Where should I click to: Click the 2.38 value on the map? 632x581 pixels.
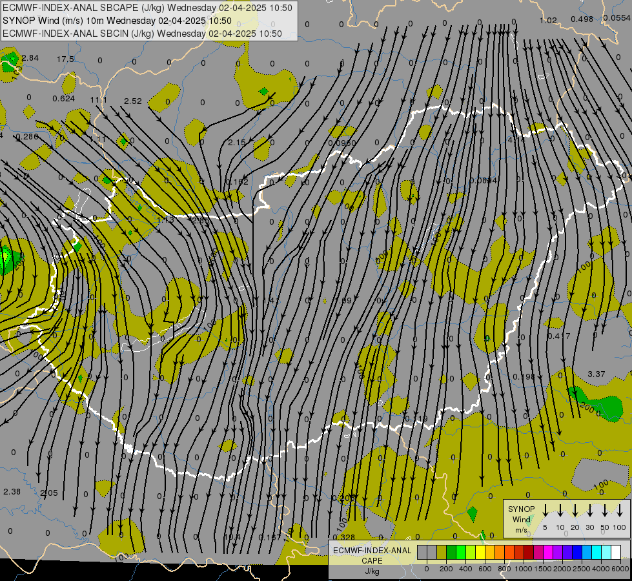click(x=12, y=492)
